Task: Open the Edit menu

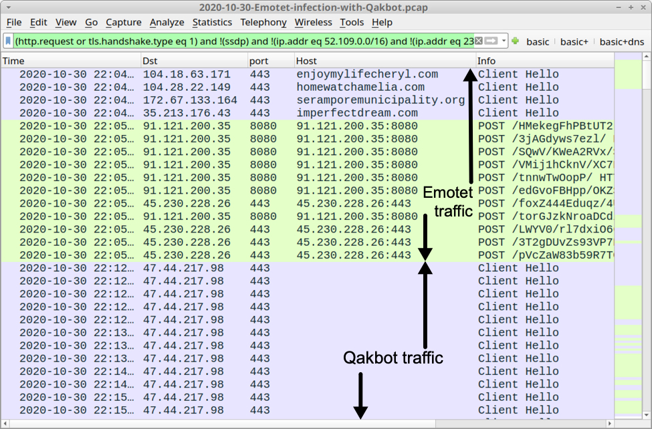Action: [38, 23]
